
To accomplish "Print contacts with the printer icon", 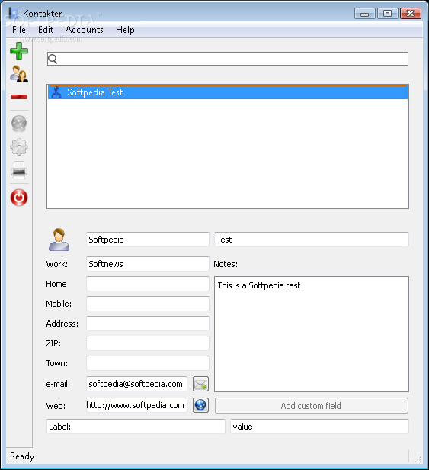I will pos(19,170).
